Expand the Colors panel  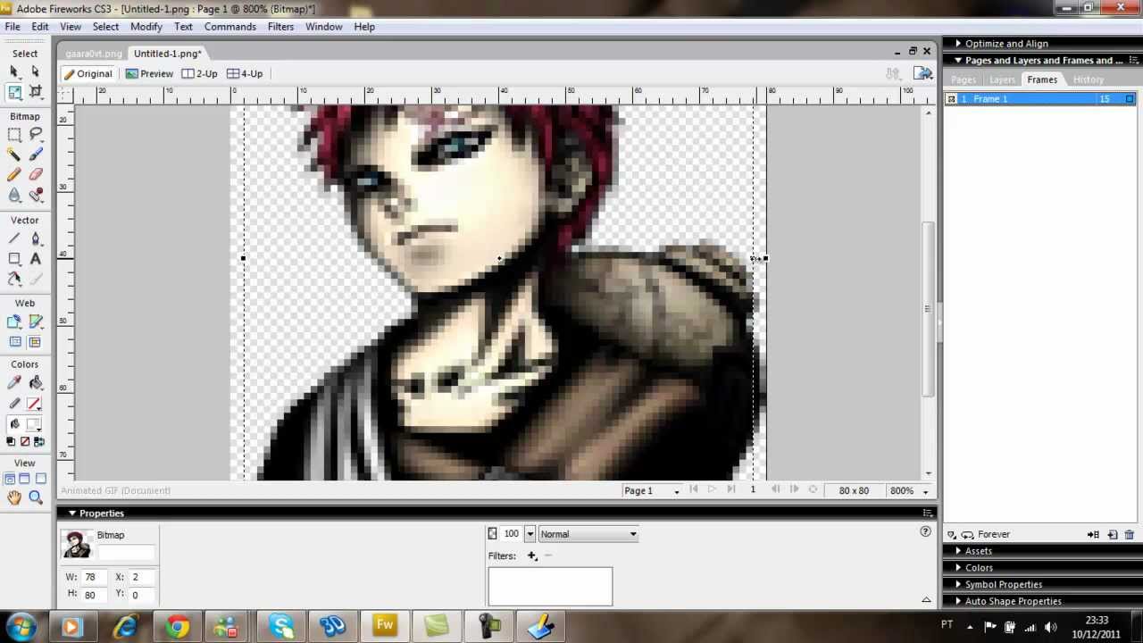[958, 567]
